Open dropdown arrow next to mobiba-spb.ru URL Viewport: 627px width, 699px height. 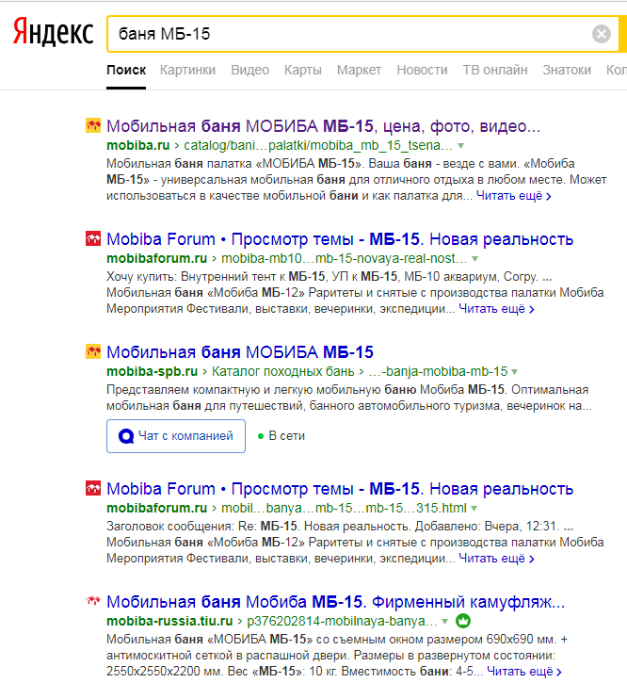tap(515, 372)
